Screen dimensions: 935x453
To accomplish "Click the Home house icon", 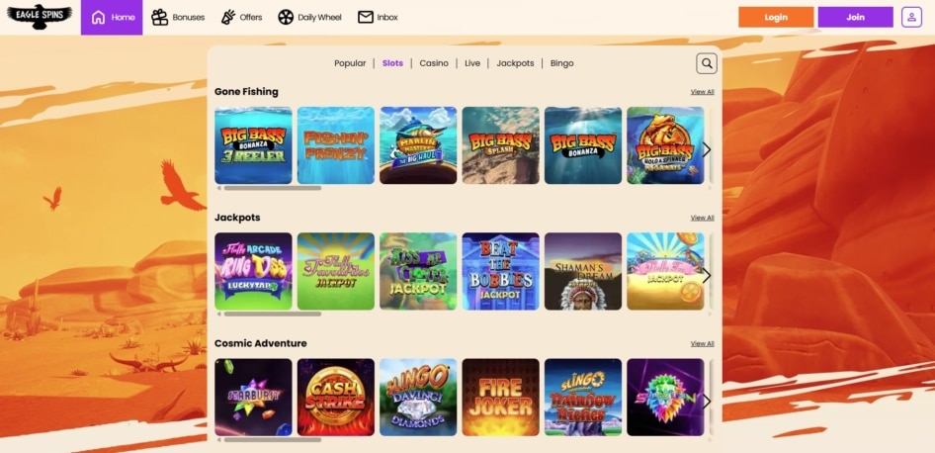I will (x=99, y=17).
